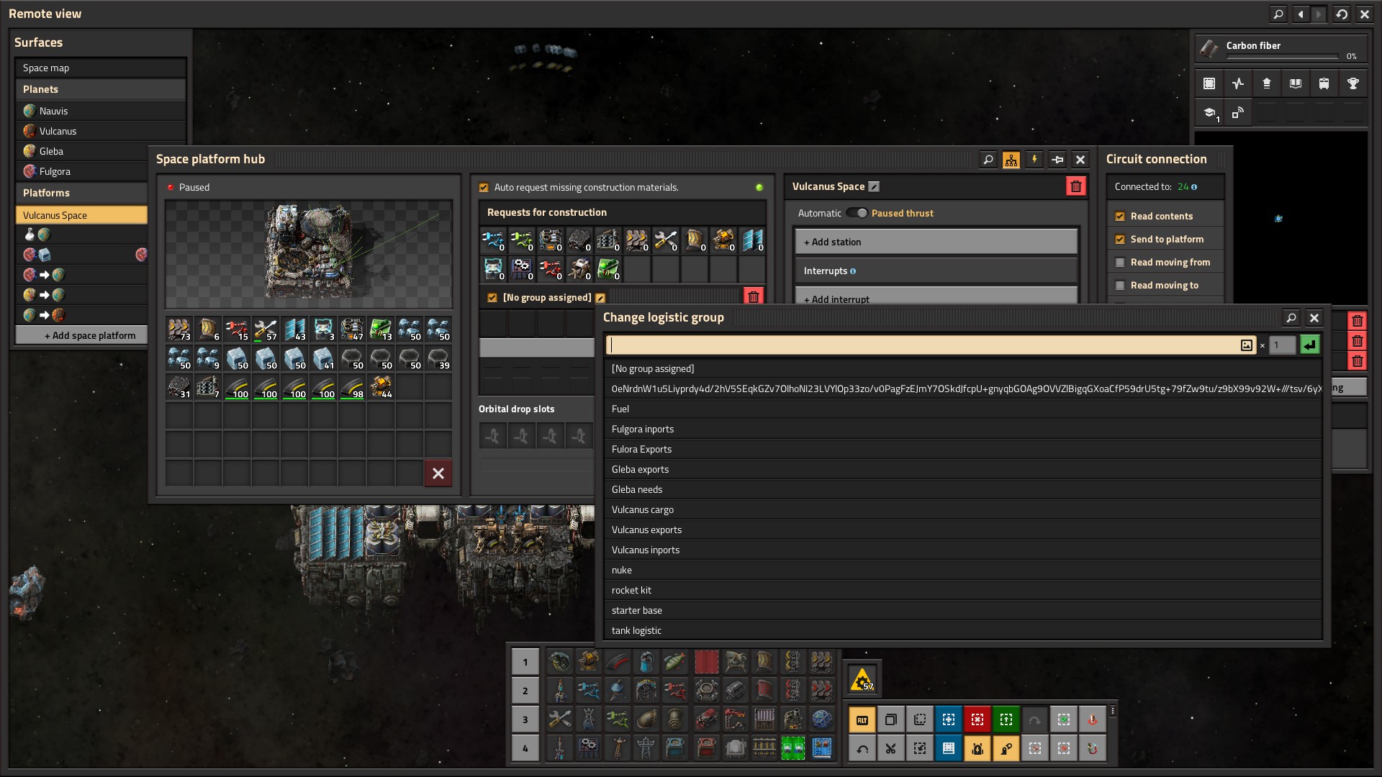Choose the Fuel logistic group
This screenshot has height=777, width=1382.
963,409
